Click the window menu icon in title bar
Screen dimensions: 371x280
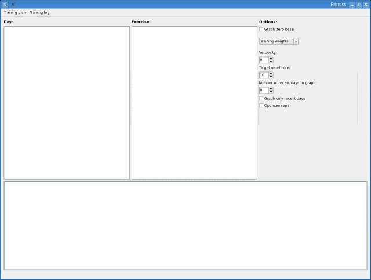5,4
